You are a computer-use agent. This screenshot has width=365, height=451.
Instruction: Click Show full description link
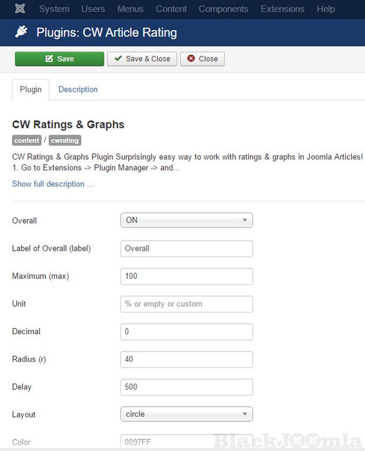tap(53, 184)
